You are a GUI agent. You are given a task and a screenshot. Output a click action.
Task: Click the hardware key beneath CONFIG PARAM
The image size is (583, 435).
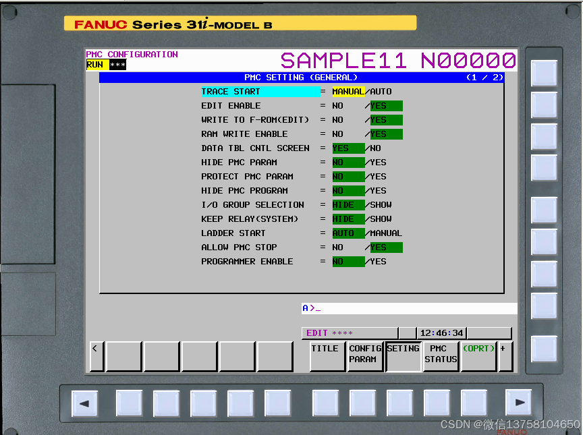click(362, 403)
